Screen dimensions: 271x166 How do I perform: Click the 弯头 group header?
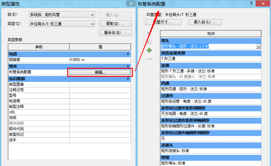[211, 41]
